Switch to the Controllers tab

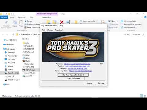point(58,30)
